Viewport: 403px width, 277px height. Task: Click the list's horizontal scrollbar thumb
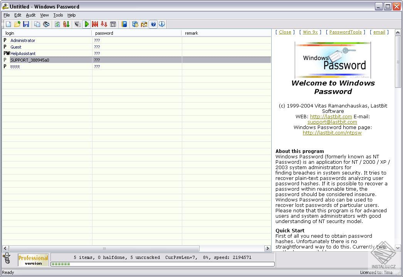[x=104, y=248]
